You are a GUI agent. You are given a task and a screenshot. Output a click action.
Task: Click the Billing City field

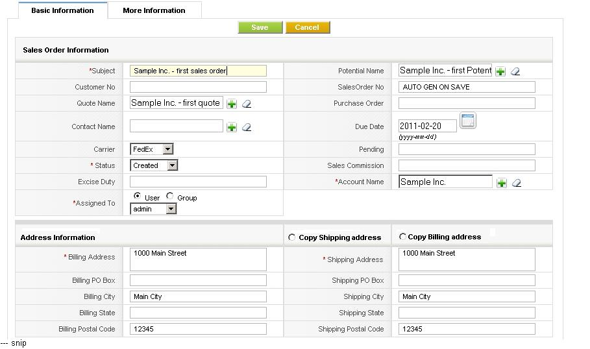(x=199, y=296)
